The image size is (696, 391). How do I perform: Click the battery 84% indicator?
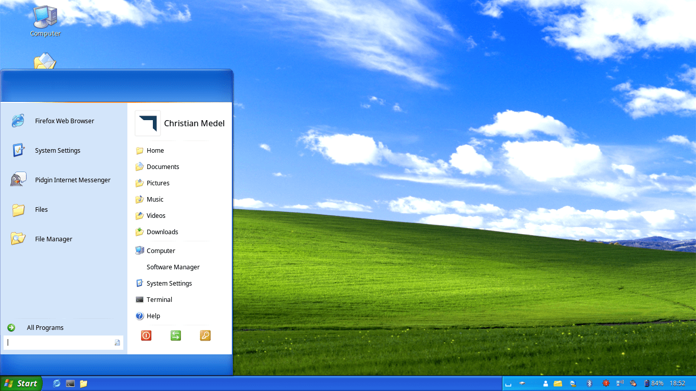[x=654, y=383]
